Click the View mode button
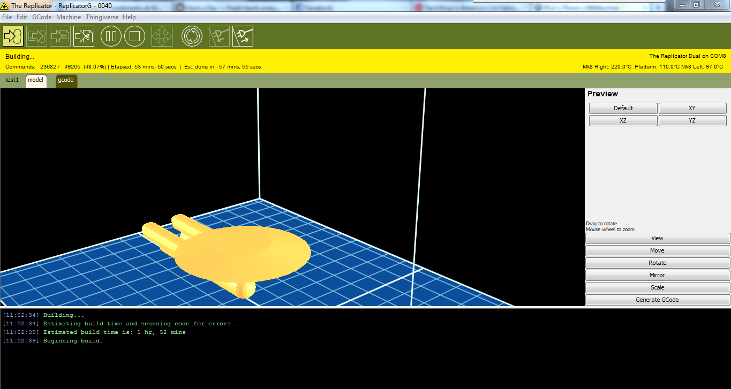The image size is (731, 389). click(658, 239)
